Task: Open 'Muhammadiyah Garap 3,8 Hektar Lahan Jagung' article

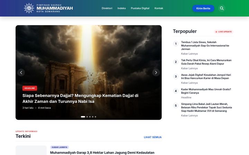Action: (102, 153)
